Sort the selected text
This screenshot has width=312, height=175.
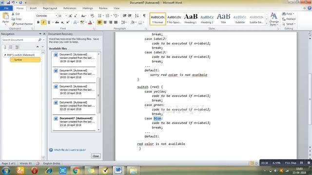136,16
